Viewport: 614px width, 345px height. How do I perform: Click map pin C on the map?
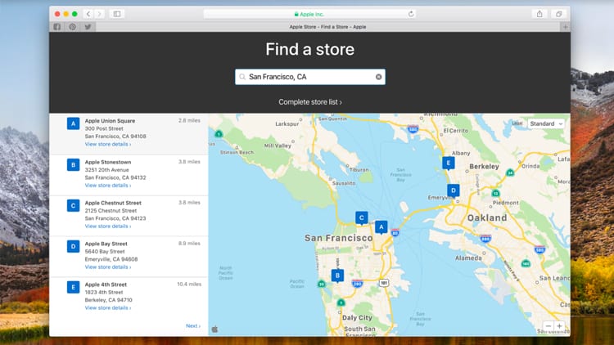click(361, 218)
